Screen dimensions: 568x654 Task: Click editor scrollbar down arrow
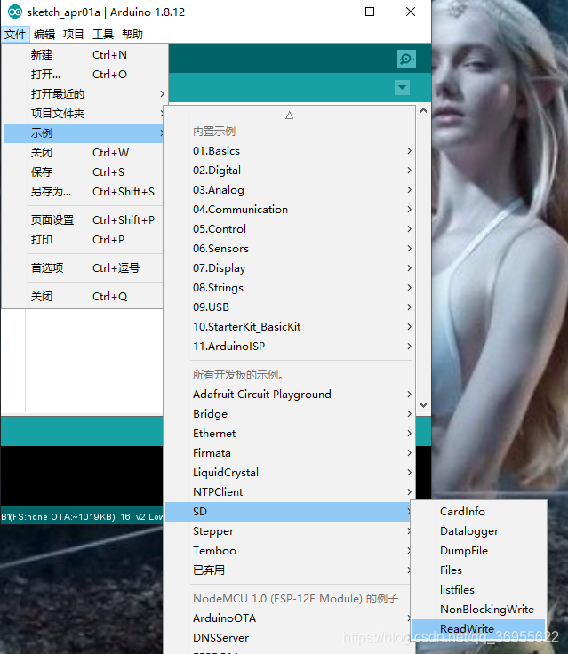tap(424, 405)
